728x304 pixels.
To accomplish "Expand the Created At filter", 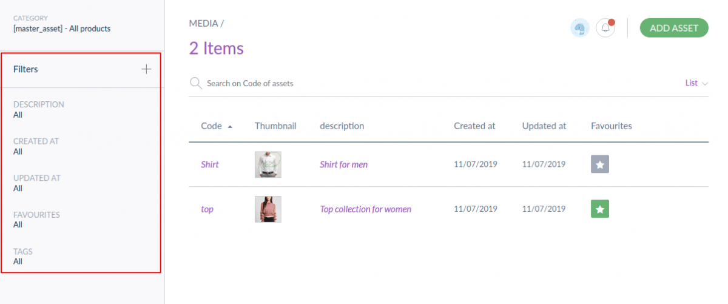I will point(36,146).
